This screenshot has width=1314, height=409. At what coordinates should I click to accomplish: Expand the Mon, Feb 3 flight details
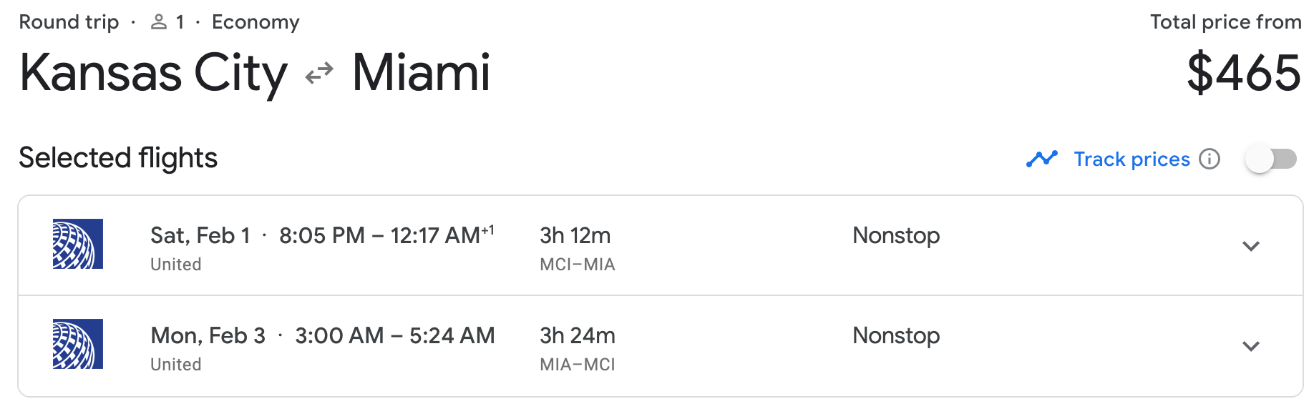click(x=1251, y=346)
